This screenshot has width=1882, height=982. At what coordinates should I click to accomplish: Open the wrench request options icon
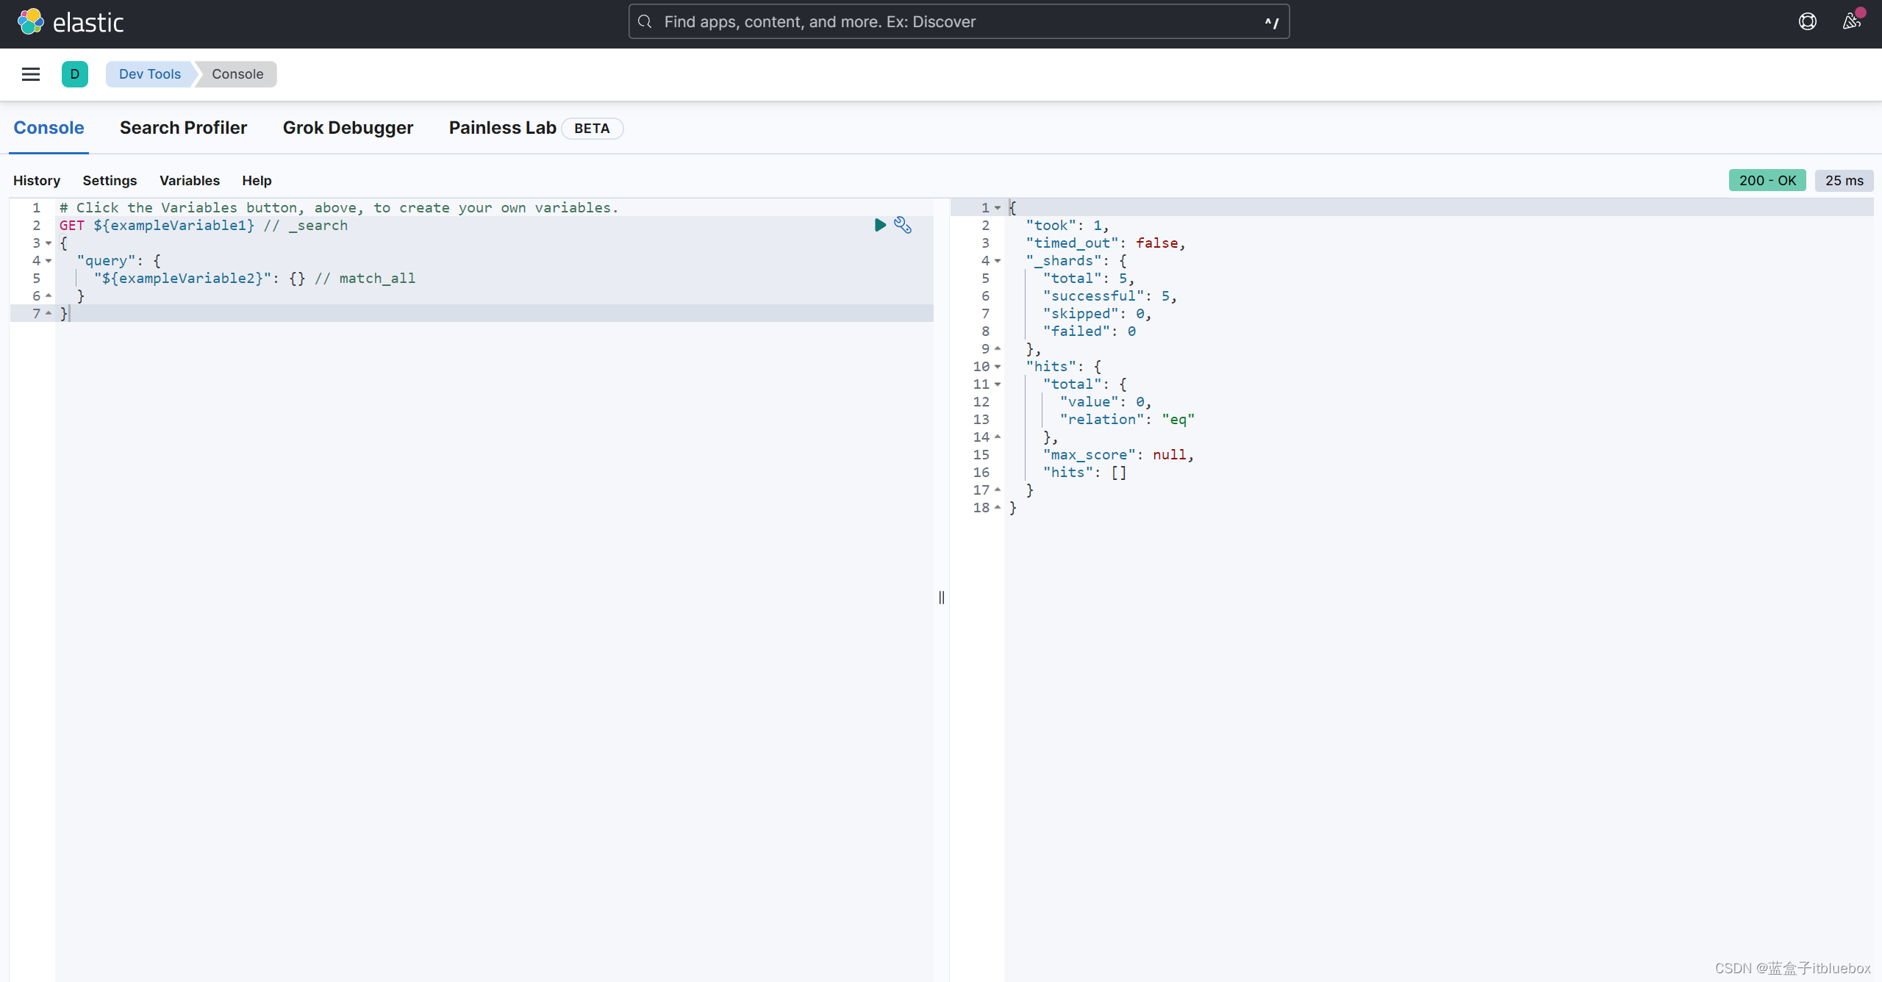click(903, 225)
